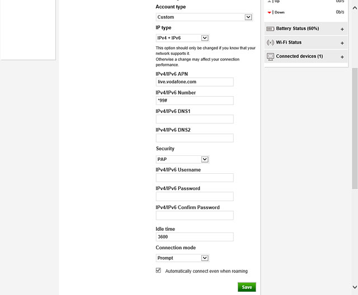358x295 pixels.
Task: Click the red Down traffic arrow icon
Action: point(270,12)
